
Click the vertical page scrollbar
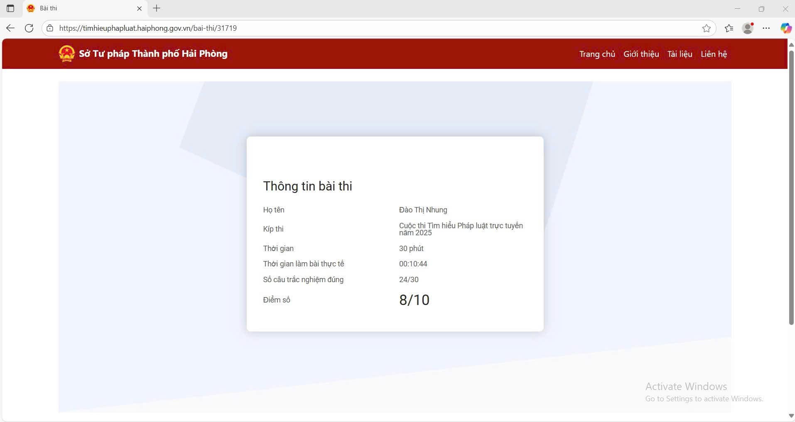pyautogui.click(x=791, y=187)
